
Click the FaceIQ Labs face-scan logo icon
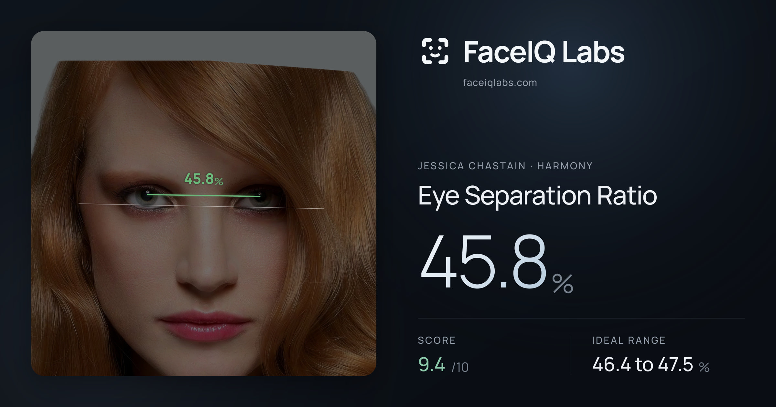(435, 51)
